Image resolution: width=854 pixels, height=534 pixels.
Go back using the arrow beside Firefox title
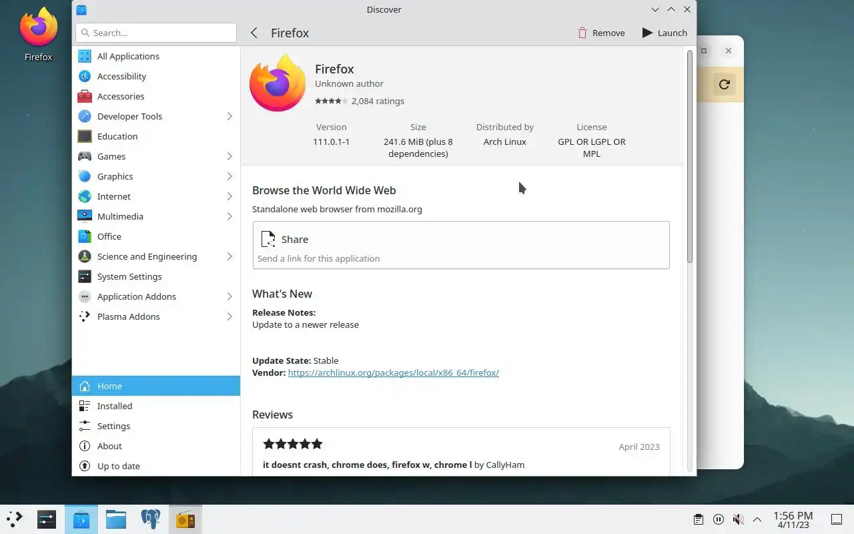[254, 33]
